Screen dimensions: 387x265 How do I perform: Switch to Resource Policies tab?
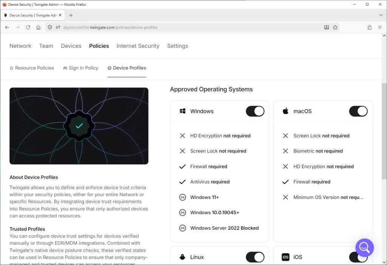(32, 68)
